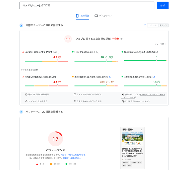Click the orange square 50–89 legend icon
Image resolution: width=188 pixels, height=170 pixels.
(x=51, y=164)
